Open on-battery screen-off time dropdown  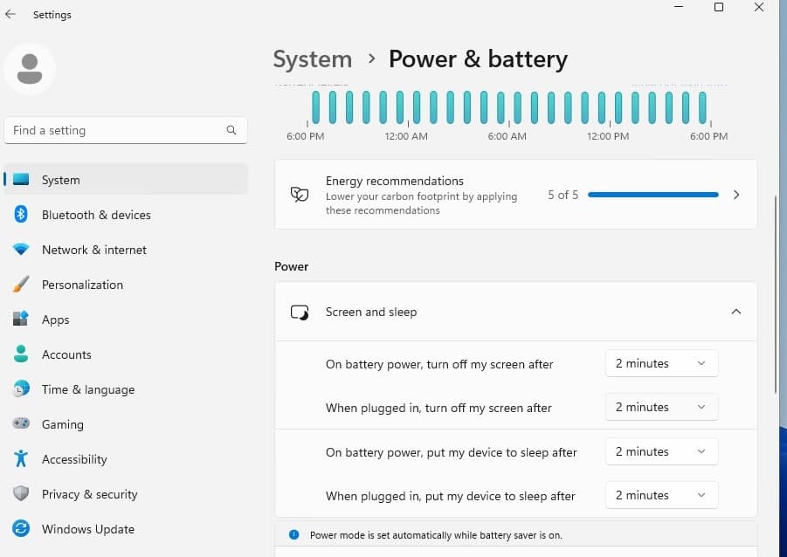661,363
